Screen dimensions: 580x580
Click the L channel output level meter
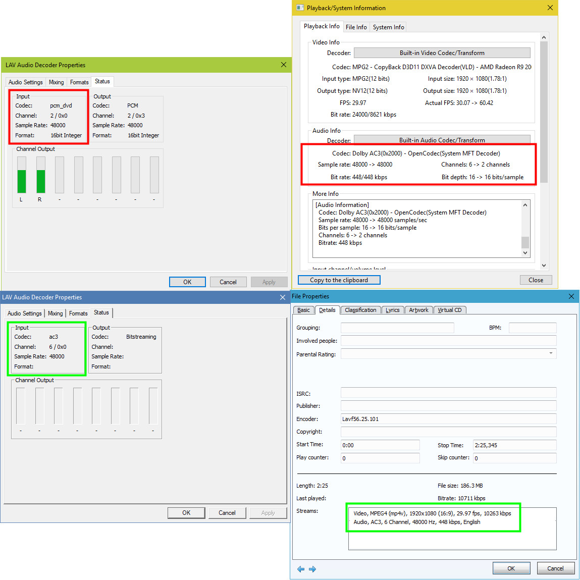tap(22, 175)
